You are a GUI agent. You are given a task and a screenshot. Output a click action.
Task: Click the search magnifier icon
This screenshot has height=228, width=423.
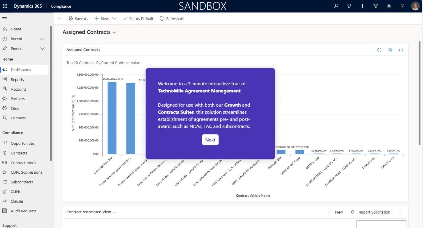(x=336, y=6)
